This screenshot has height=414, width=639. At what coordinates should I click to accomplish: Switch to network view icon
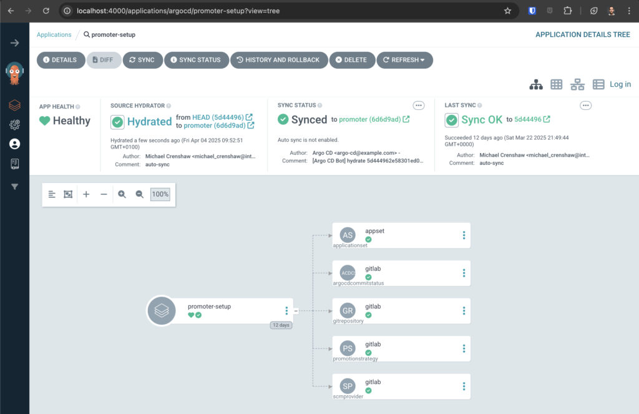577,84
